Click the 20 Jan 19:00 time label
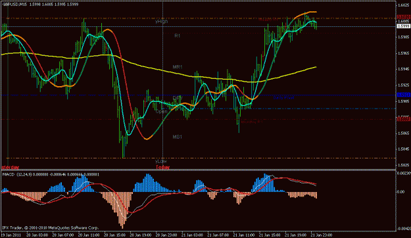The image size is (411, 238). click(x=141, y=235)
